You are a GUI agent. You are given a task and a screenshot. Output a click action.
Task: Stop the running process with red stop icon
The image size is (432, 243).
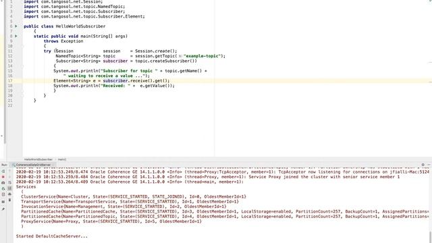(3, 177)
